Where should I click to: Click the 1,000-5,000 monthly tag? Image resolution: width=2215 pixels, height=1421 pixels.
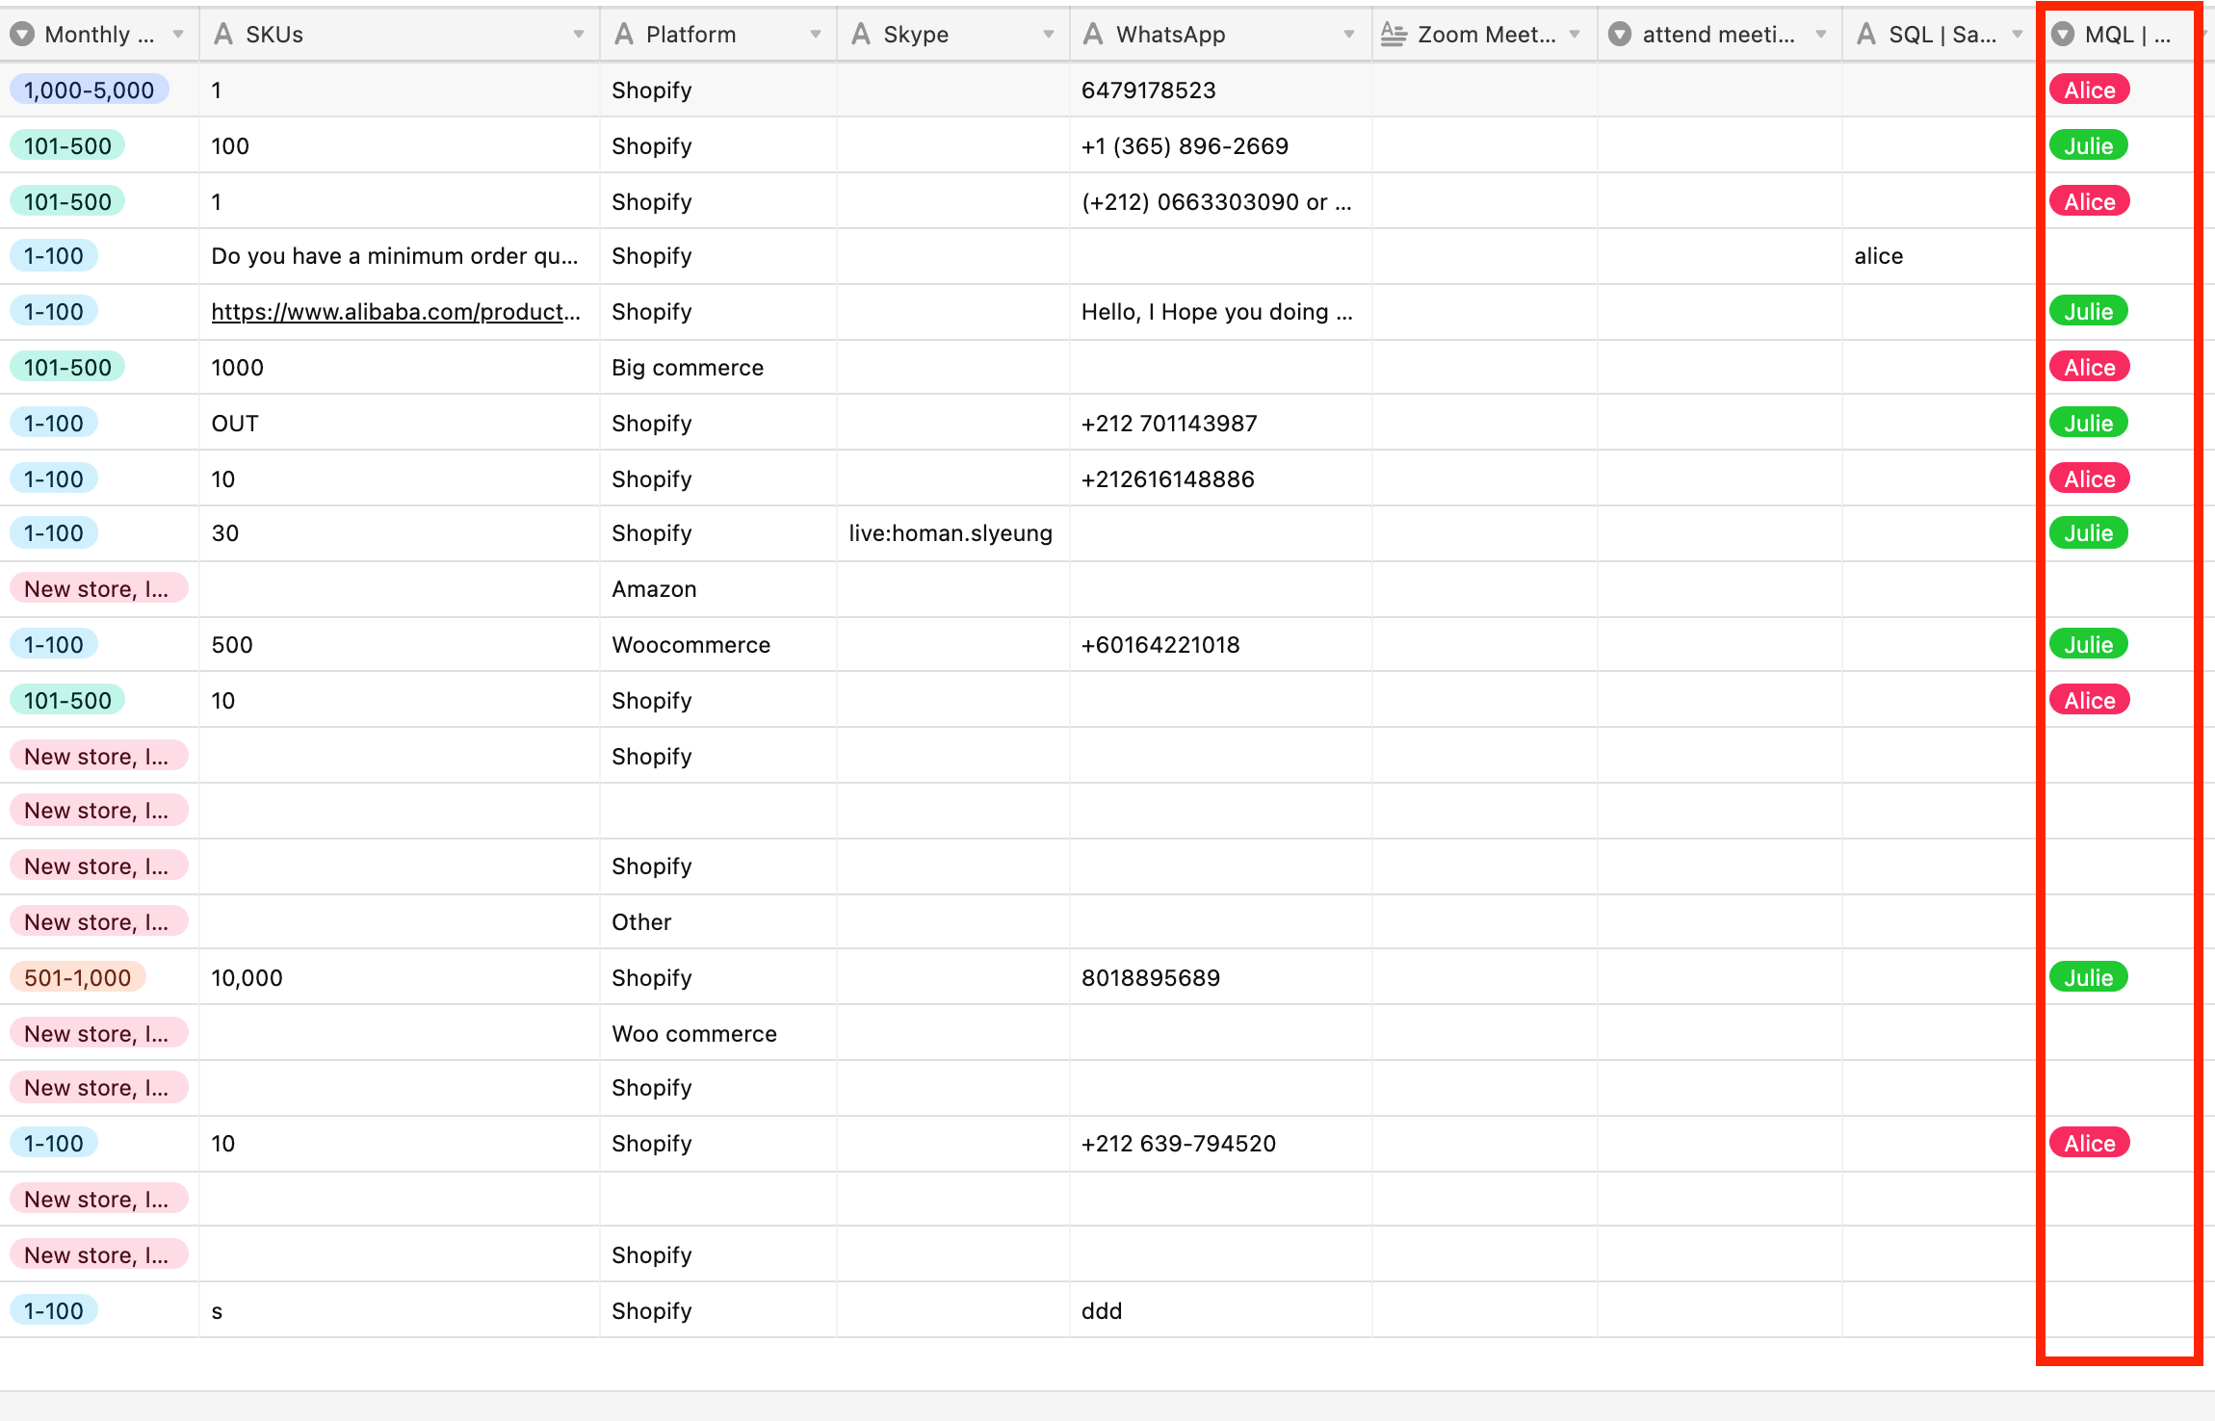click(89, 90)
